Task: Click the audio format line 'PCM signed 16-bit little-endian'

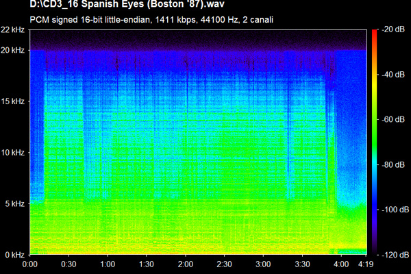Action: pyautogui.click(x=90, y=20)
